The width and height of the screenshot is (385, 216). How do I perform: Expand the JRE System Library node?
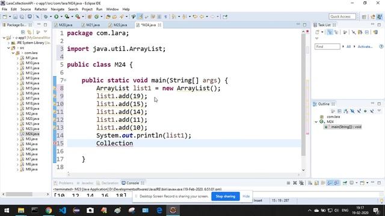coord(9,43)
